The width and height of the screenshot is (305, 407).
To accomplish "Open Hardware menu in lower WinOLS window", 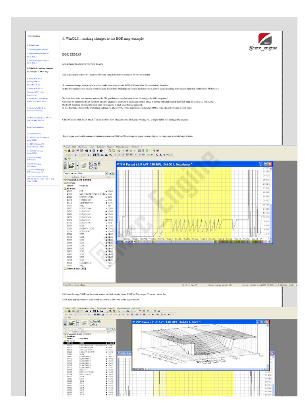I will 83,308.
